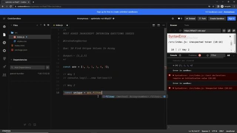Click the Sign in button

pos(231,18)
